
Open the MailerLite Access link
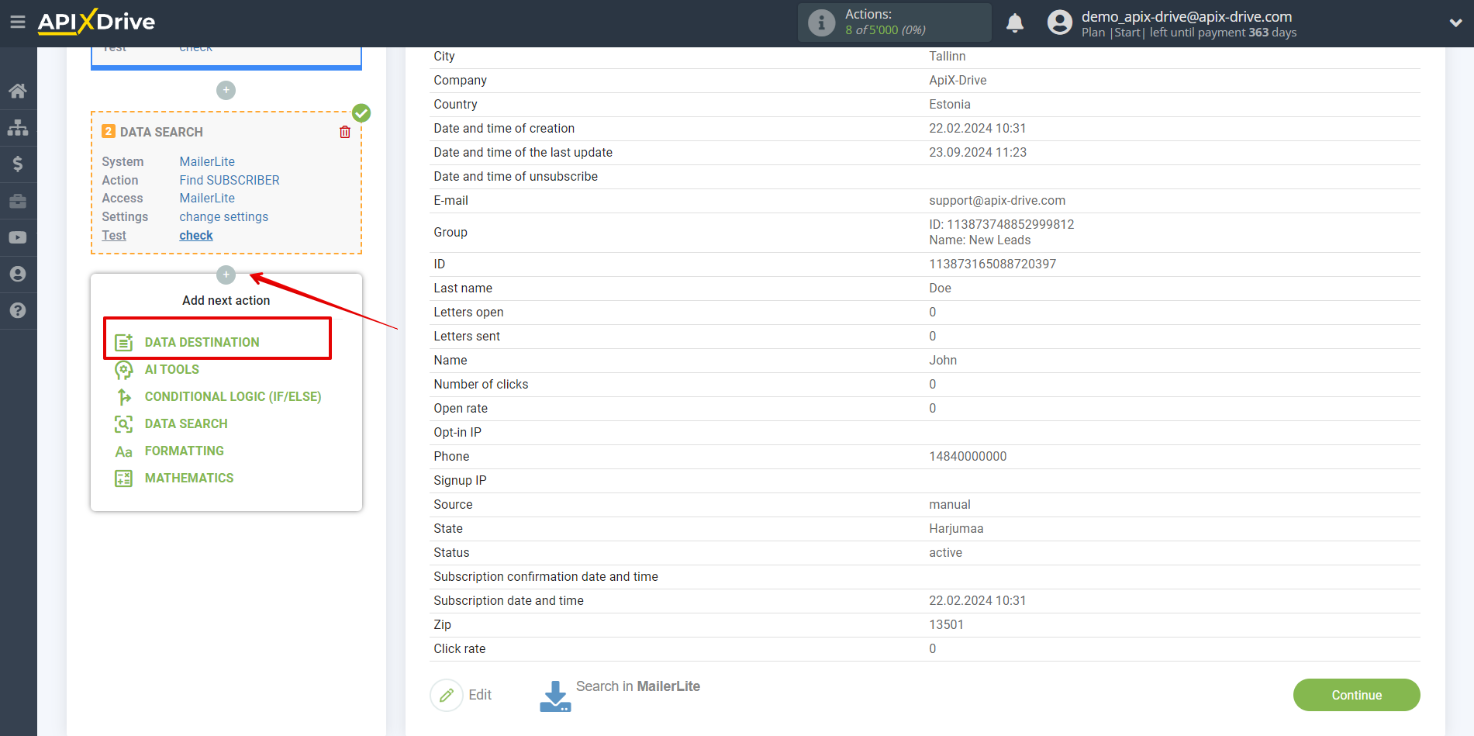(x=207, y=198)
